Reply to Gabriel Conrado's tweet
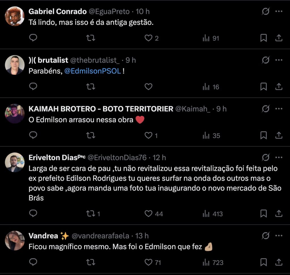The height and width of the screenshot is (275, 290). [33, 38]
